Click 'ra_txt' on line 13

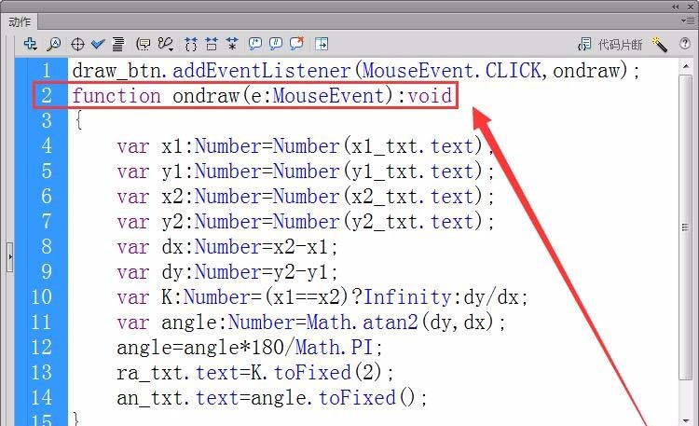click(150, 373)
